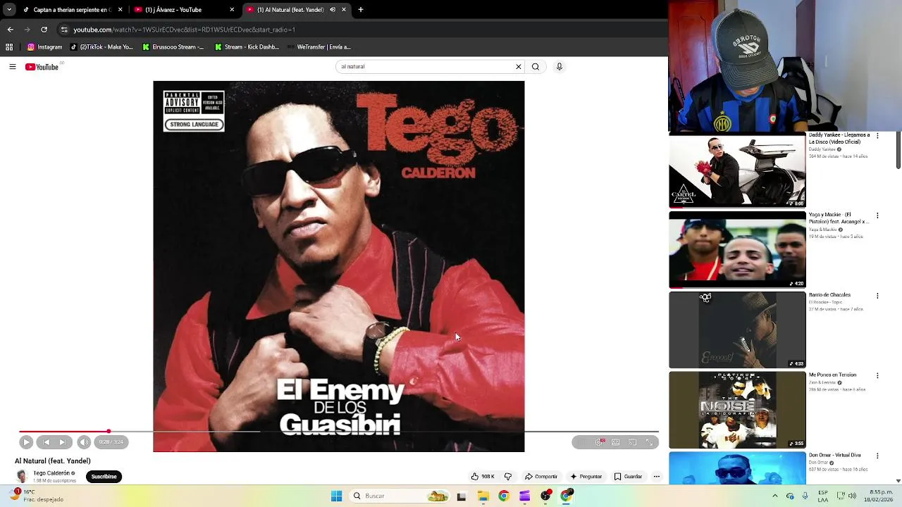Go forward with the browser forward arrow

tap(27, 30)
